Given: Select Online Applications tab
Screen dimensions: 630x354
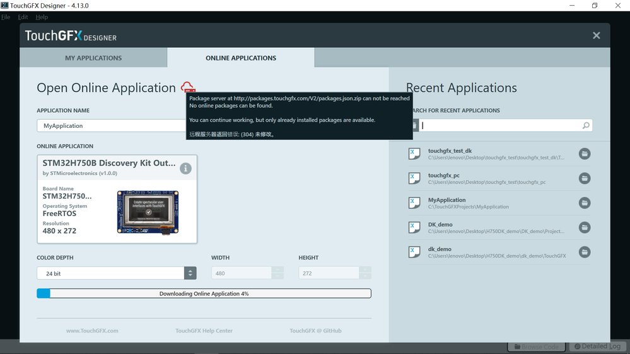Looking at the screenshot, I should 241,58.
